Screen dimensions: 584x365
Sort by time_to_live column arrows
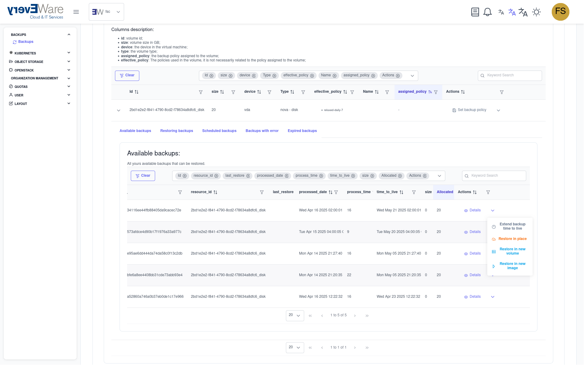[401, 192]
